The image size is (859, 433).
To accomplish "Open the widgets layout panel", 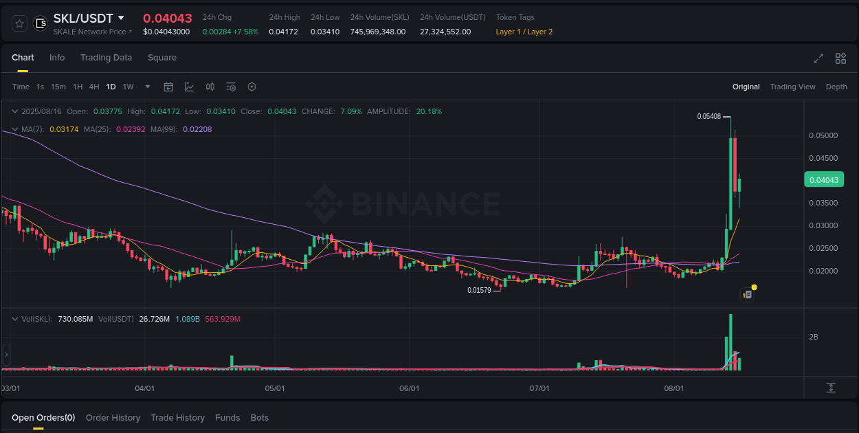I will pos(840,58).
